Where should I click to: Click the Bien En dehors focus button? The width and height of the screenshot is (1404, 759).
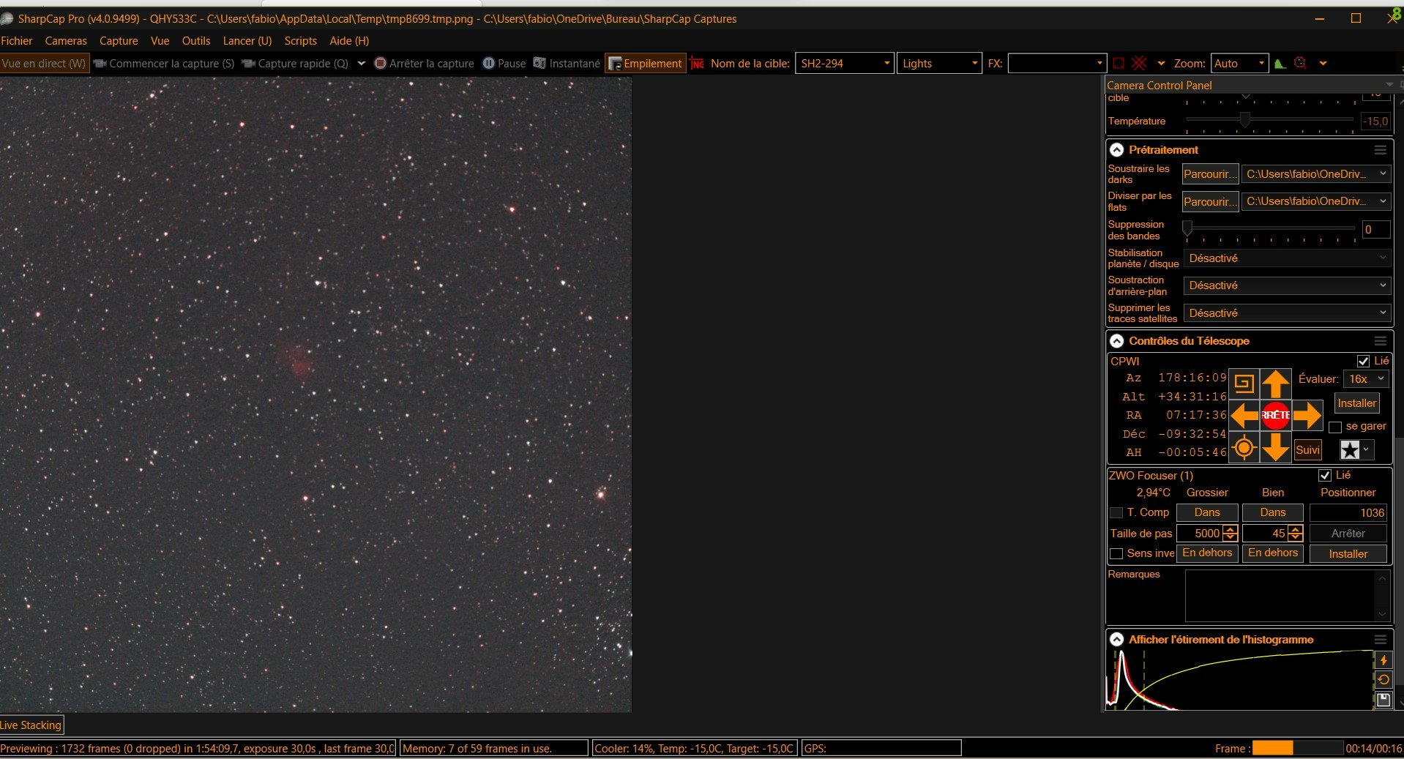[1272, 553]
